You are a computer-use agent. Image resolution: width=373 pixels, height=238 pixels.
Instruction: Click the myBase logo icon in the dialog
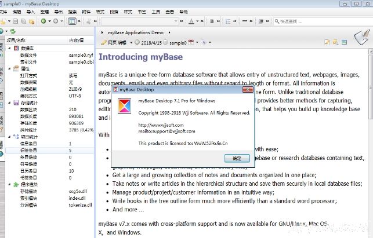coord(125,106)
